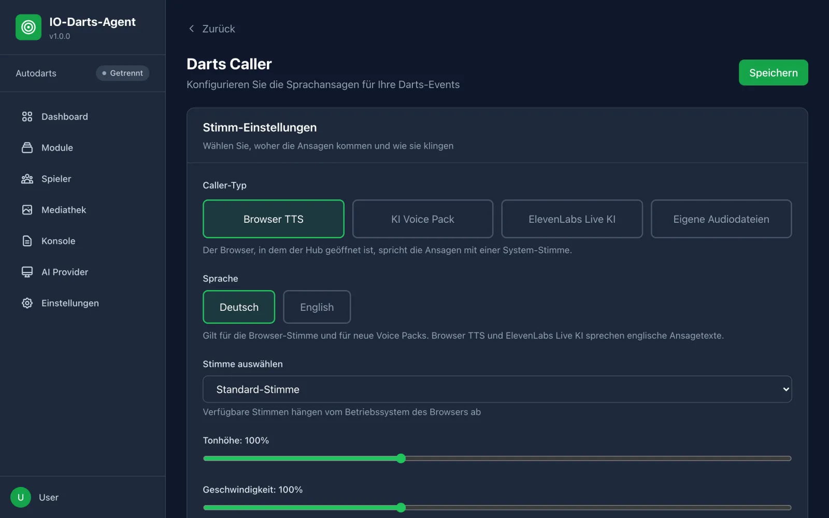The height and width of the screenshot is (518, 829).
Task: Click the Konsole document icon in sidebar
Action: tap(27, 241)
